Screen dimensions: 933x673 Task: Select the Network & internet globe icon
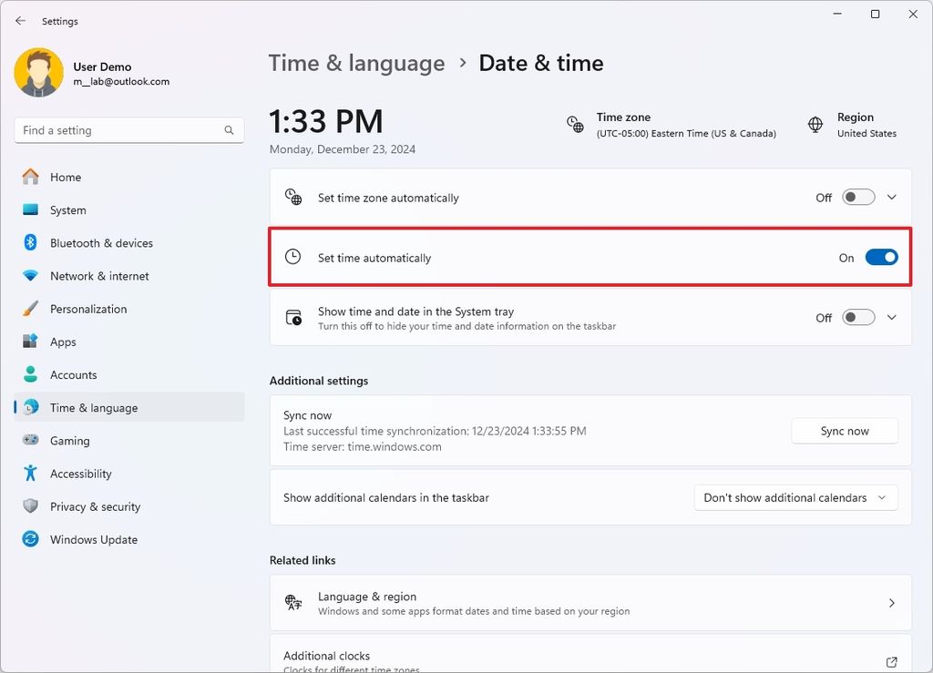pyautogui.click(x=29, y=276)
